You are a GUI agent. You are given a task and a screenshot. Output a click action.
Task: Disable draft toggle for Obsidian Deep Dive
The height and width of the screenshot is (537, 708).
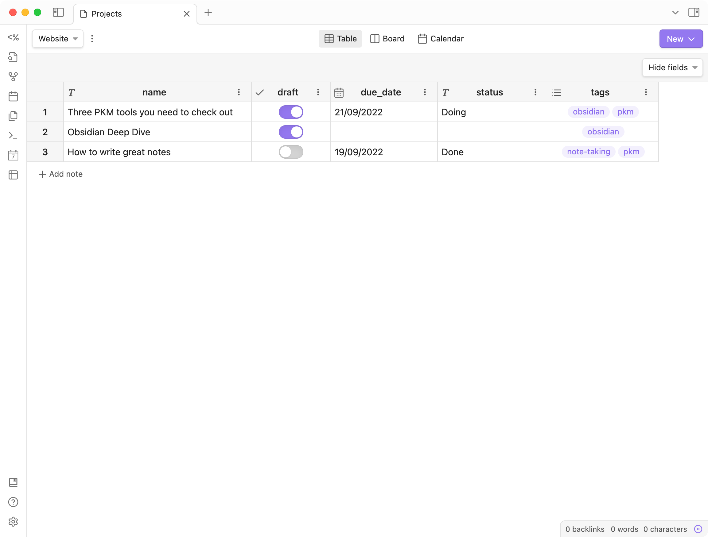point(291,132)
